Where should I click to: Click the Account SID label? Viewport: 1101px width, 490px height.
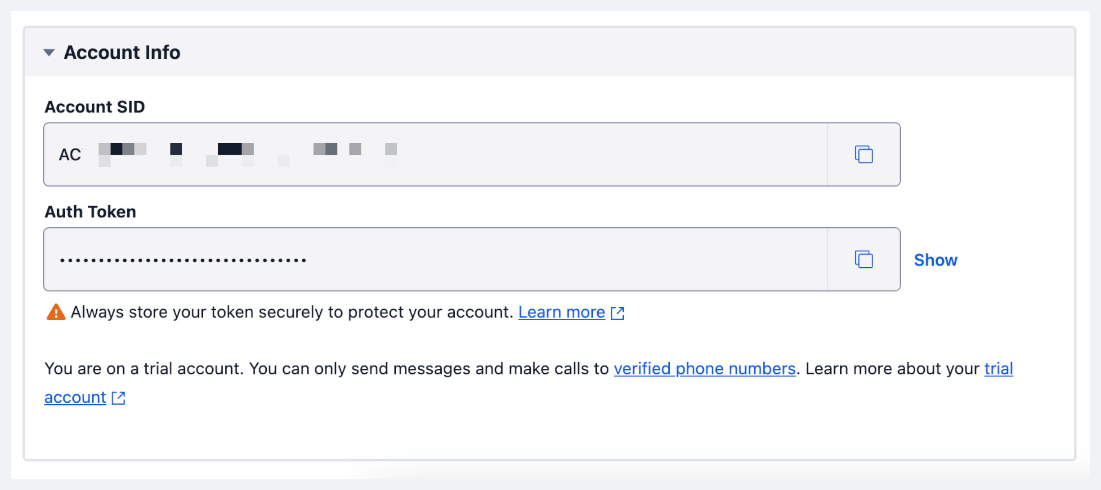tap(94, 107)
